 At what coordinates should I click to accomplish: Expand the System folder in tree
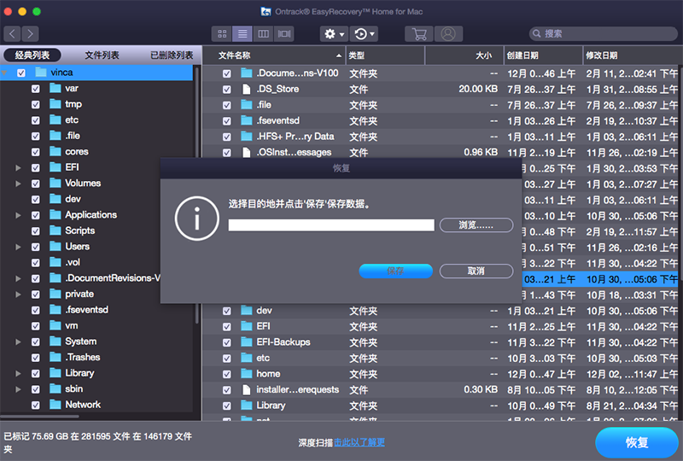pos(18,342)
